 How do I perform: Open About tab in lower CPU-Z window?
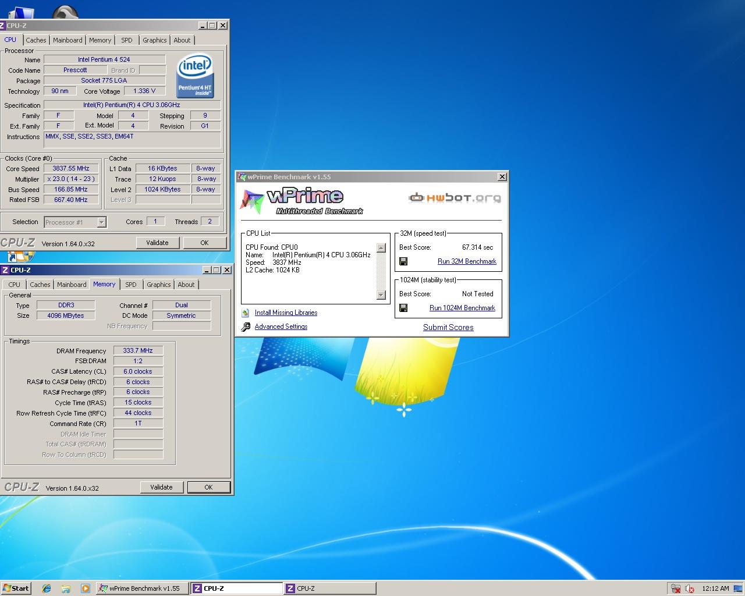(x=186, y=285)
